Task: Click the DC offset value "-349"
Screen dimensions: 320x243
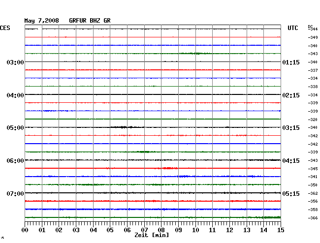Action: [313, 37]
